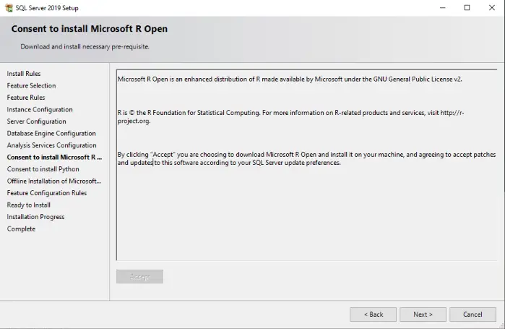Select the Complete step
Viewport: 505px width, 329px height.
pos(21,228)
